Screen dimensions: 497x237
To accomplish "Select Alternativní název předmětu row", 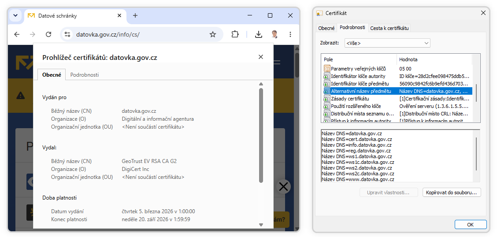I will [x=397, y=91].
